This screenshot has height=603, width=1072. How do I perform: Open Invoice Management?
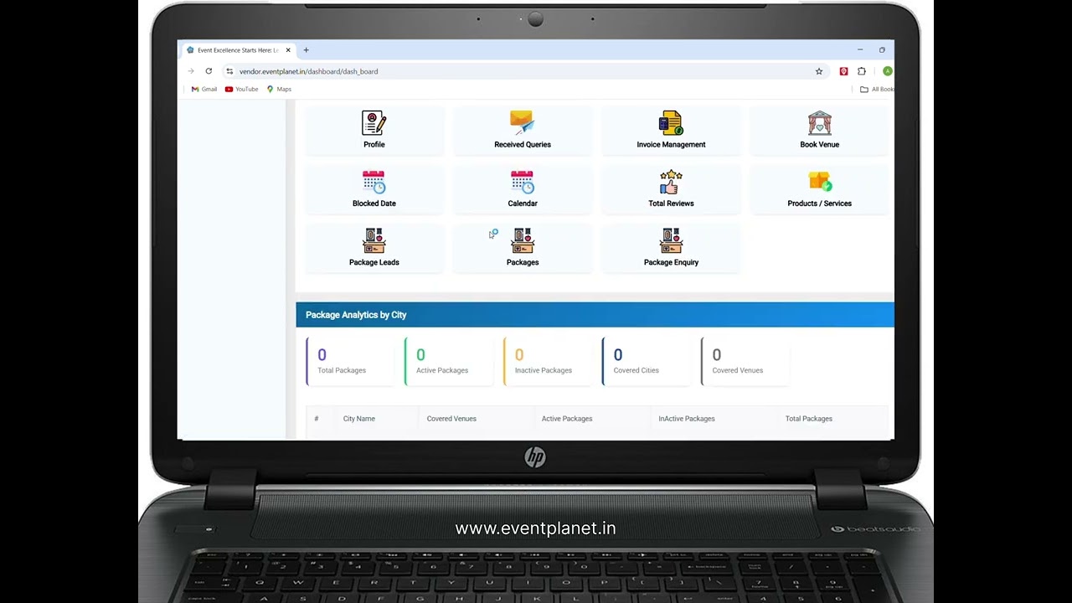[671, 131]
